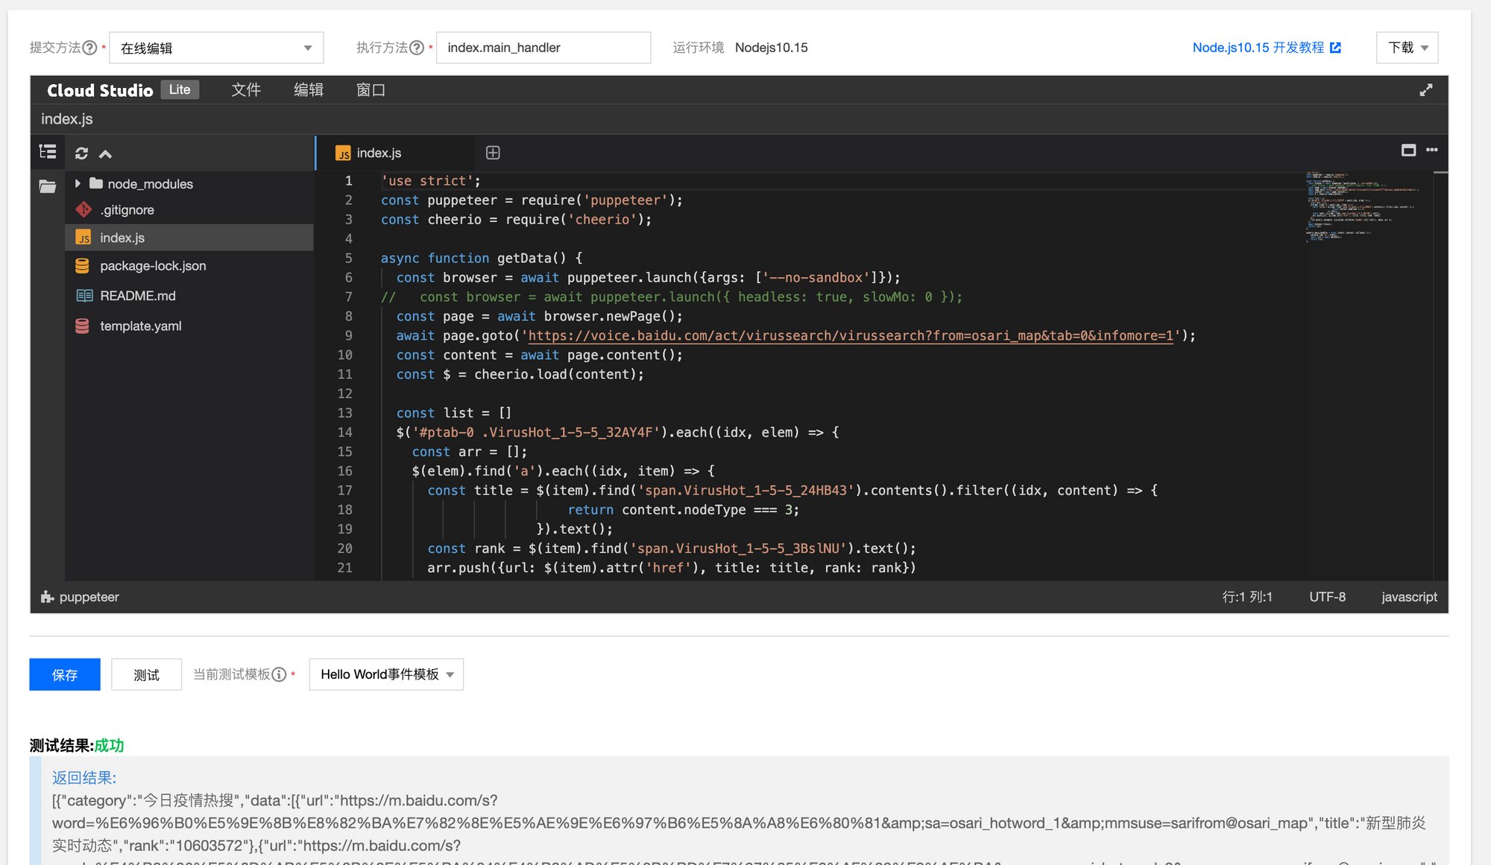Image resolution: width=1491 pixels, height=865 pixels.
Task: Click the 当前测试模板 info icon
Action: (x=279, y=674)
